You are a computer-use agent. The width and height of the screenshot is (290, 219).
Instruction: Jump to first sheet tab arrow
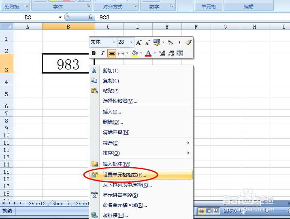click(x=3, y=203)
